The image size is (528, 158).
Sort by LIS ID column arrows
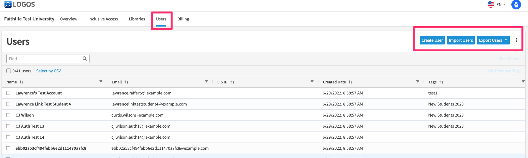232,82
